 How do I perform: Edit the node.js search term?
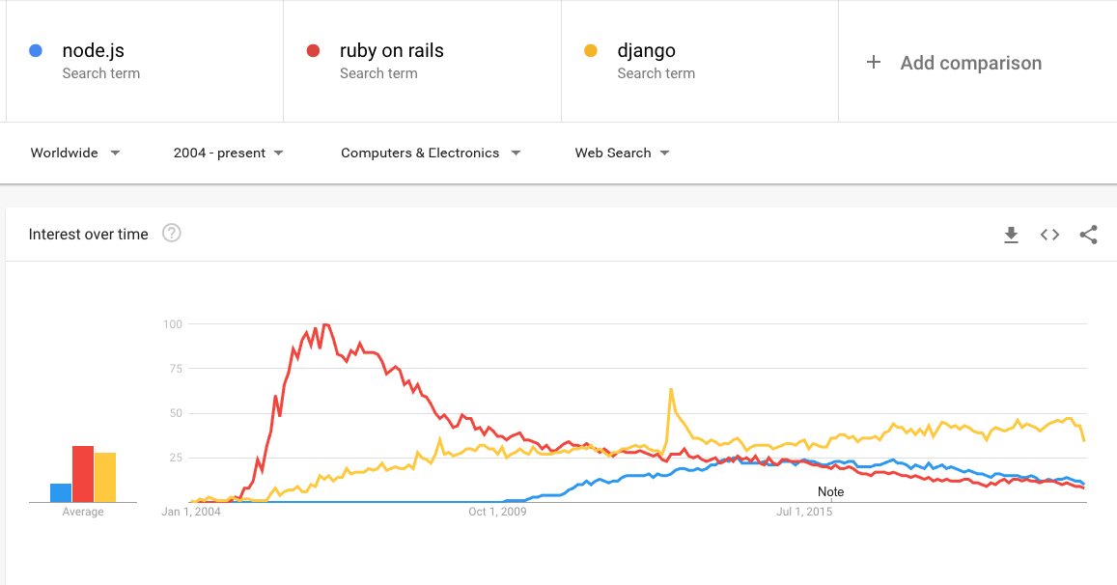(x=94, y=51)
